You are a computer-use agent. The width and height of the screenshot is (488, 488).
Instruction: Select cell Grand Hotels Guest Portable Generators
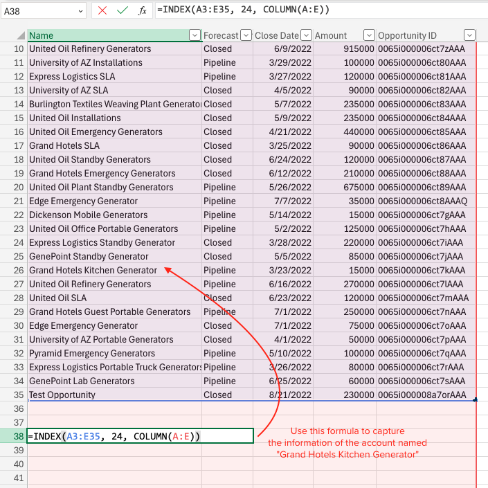click(x=114, y=312)
